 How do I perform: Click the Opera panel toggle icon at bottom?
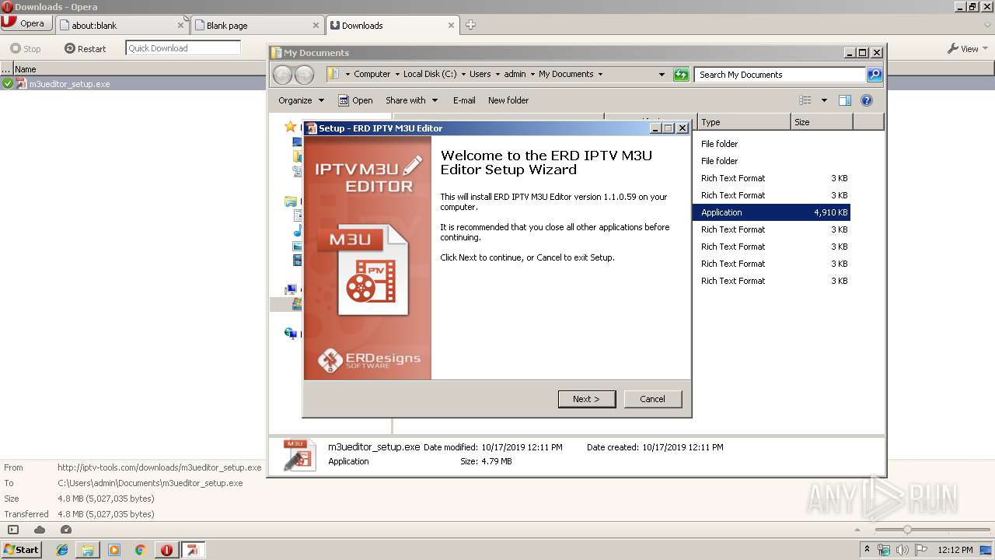(x=13, y=530)
